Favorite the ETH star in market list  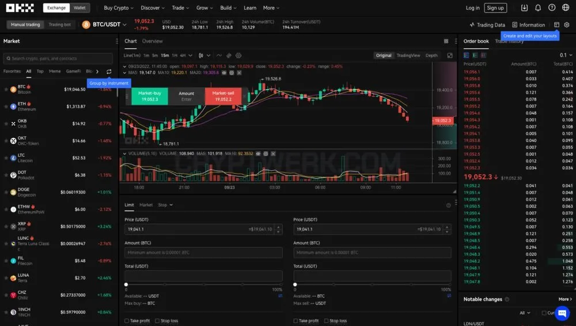[6, 106]
